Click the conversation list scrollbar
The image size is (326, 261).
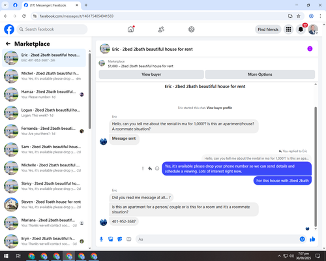90,91
